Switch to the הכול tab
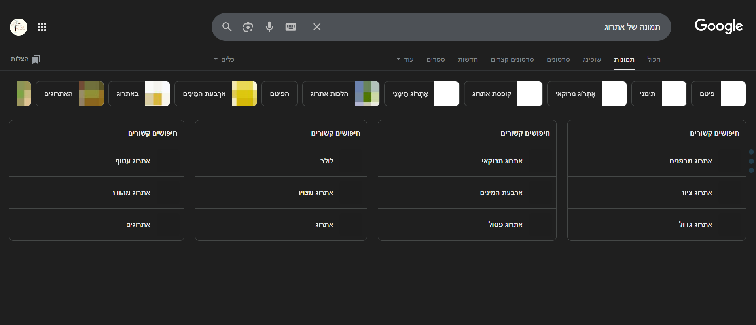This screenshot has width=756, height=325. 654,59
